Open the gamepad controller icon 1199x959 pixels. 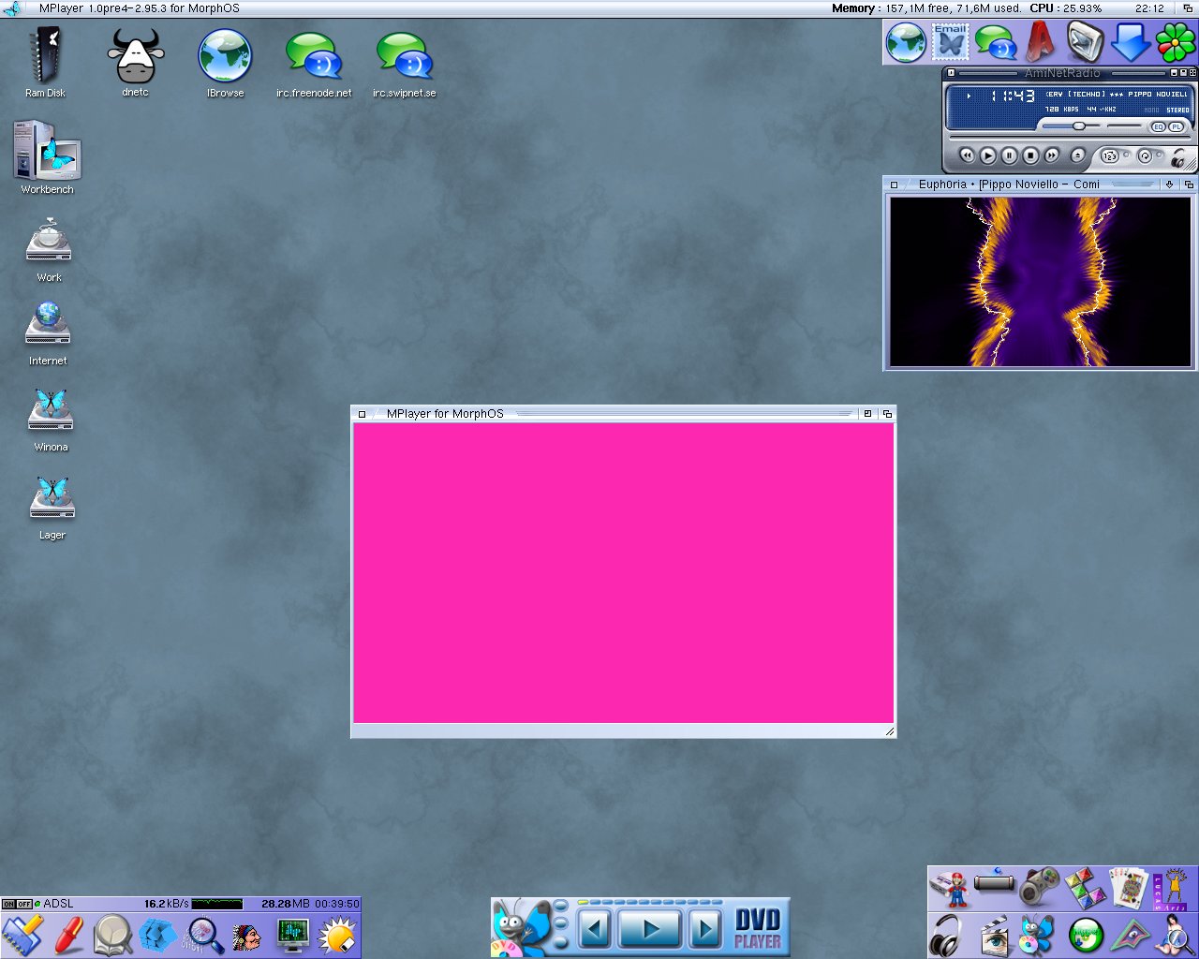tap(1039, 886)
